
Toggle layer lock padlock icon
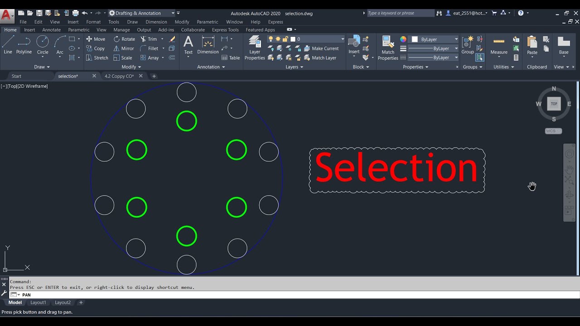[x=285, y=39]
